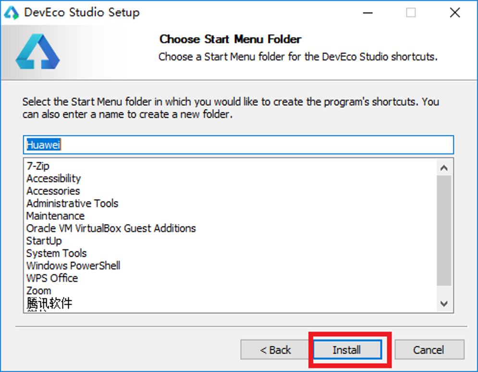Click the DeVEco Studio title bar icon
This screenshot has height=372, width=478.
tap(12, 13)
